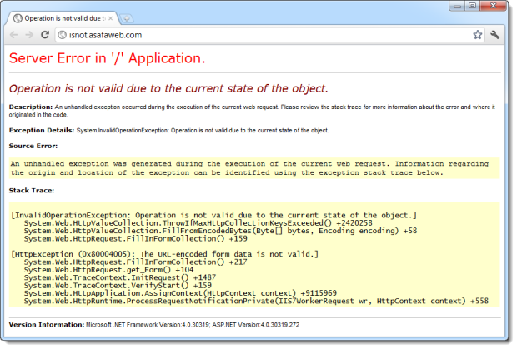Bookmark the page with the star icon
Image resolution: width=517 pixels, height=349 pixels.
(x=478, y=35)
